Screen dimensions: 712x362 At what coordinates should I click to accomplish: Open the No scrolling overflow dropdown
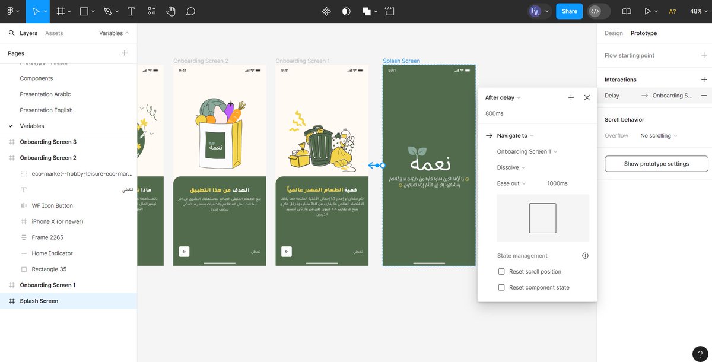tap(659, 136)
